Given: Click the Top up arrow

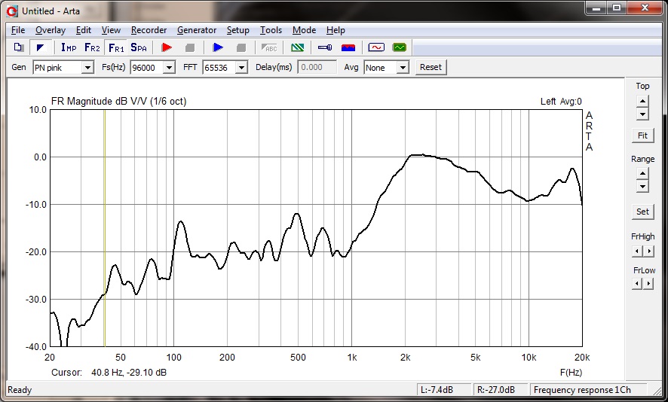Looking at the screenshot, I should 642,101.
